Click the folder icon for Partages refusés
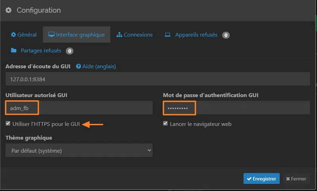This screenshot has width=317, height=191. (14, 51)
